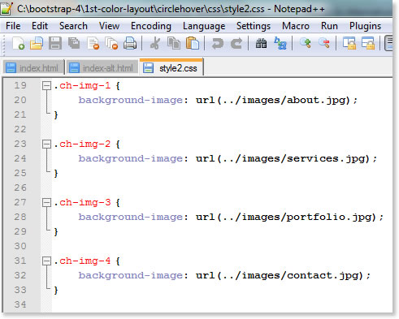This screenshot has height=319, width=399.
Task: Click the url(../images/contact.jpg) value
Action: click(x=280, y=275)
